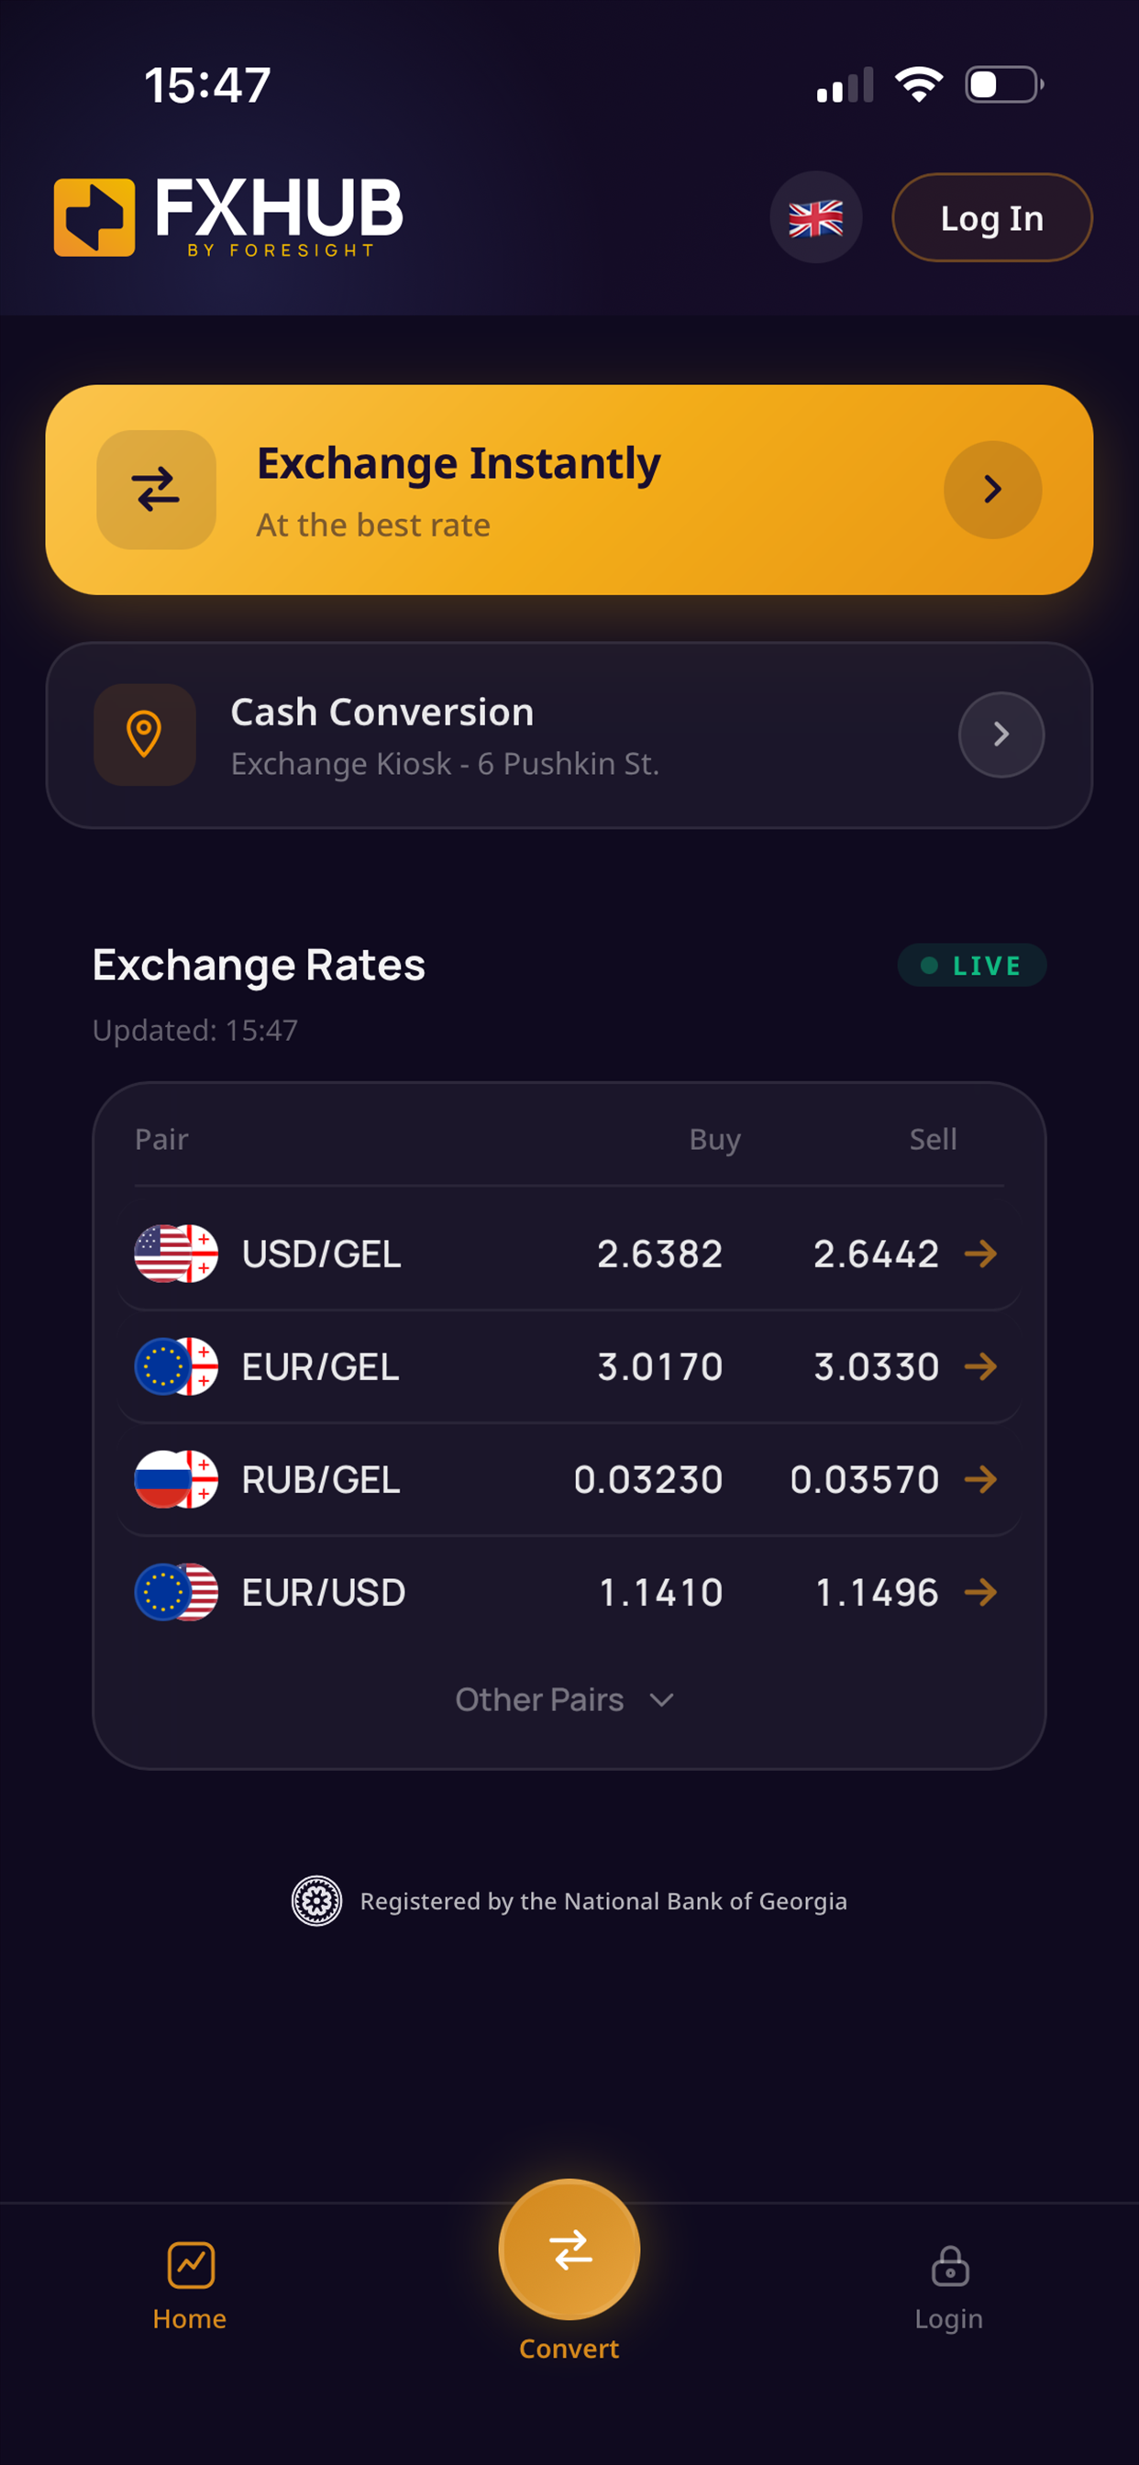
Task: Open the UK flag language selector
Action: point(815,218)
